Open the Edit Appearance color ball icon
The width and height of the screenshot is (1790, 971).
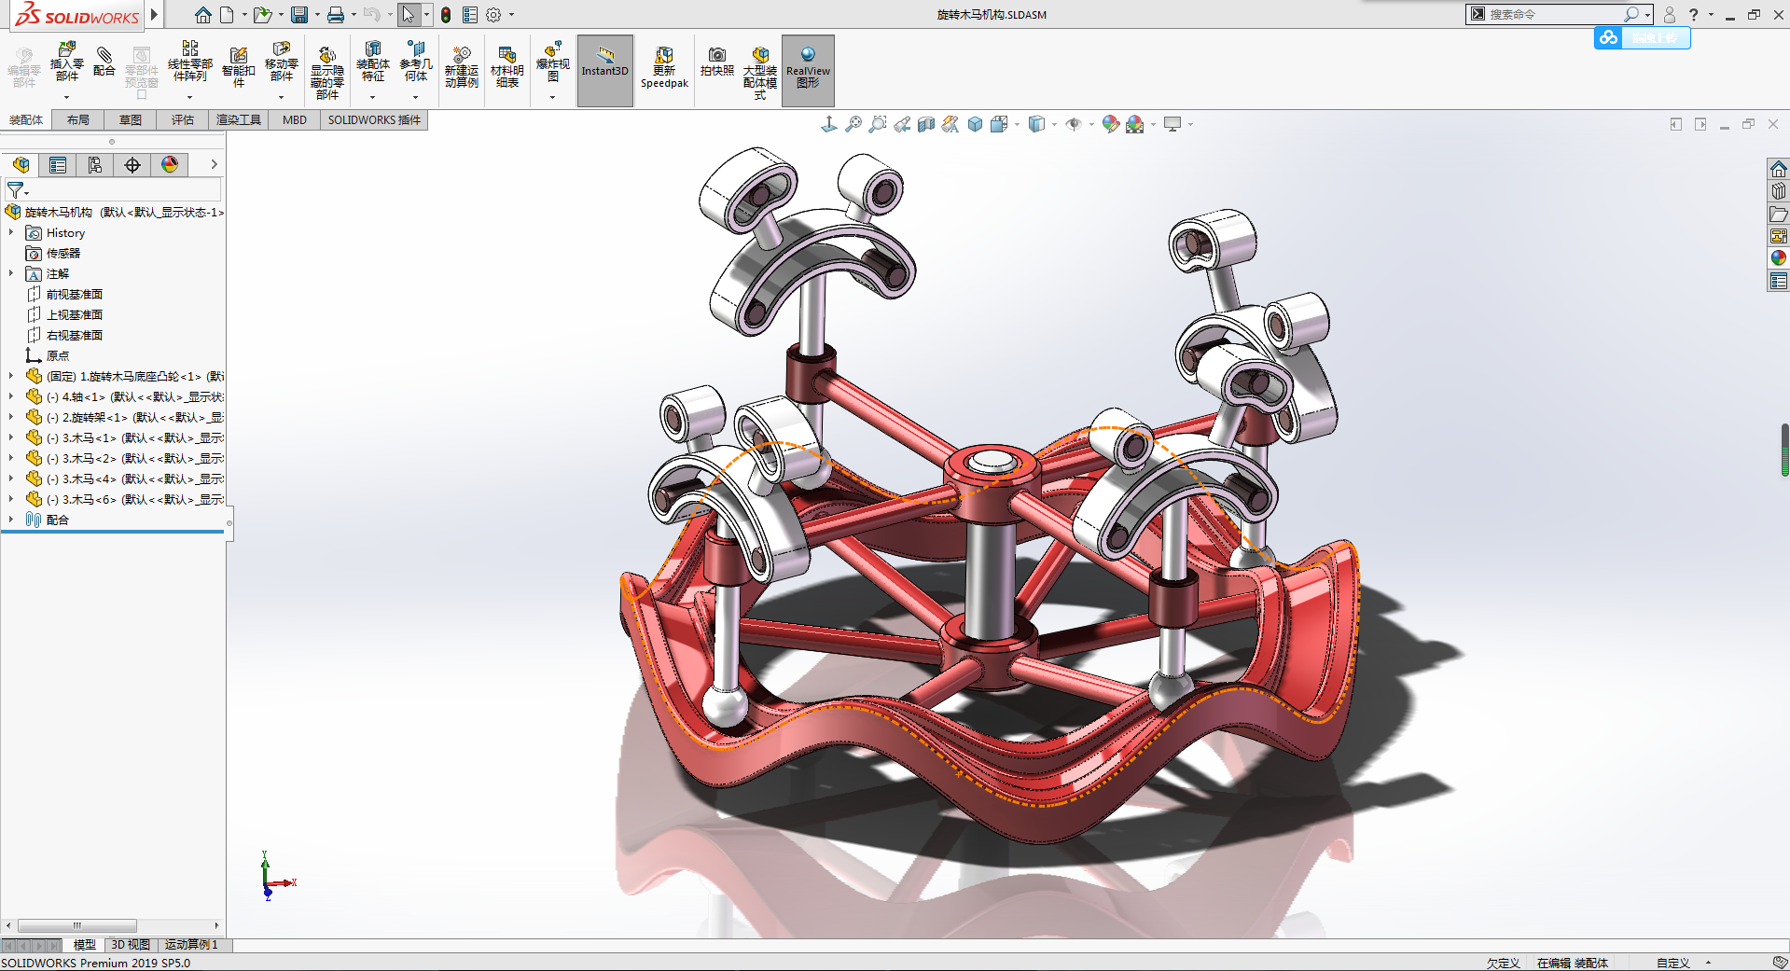click(x=1110, y=124)
